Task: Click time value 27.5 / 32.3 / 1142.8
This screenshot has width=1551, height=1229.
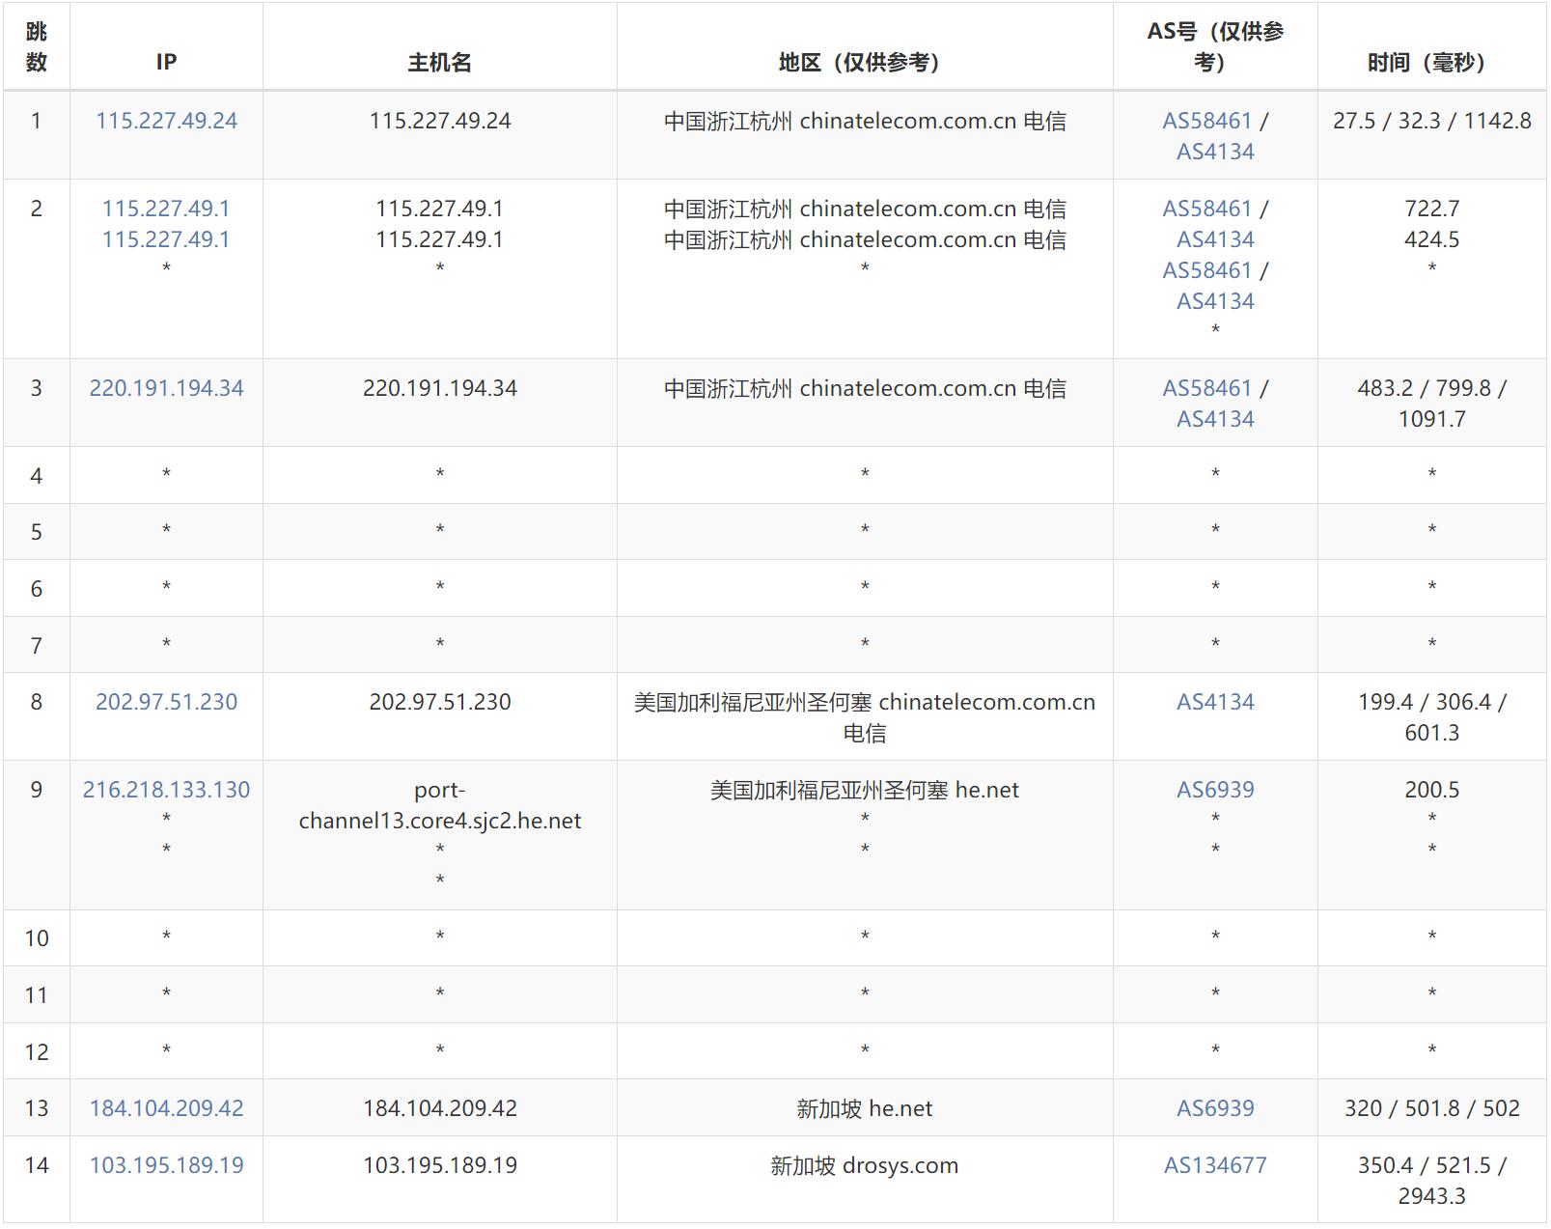Action: point(1431,121)
